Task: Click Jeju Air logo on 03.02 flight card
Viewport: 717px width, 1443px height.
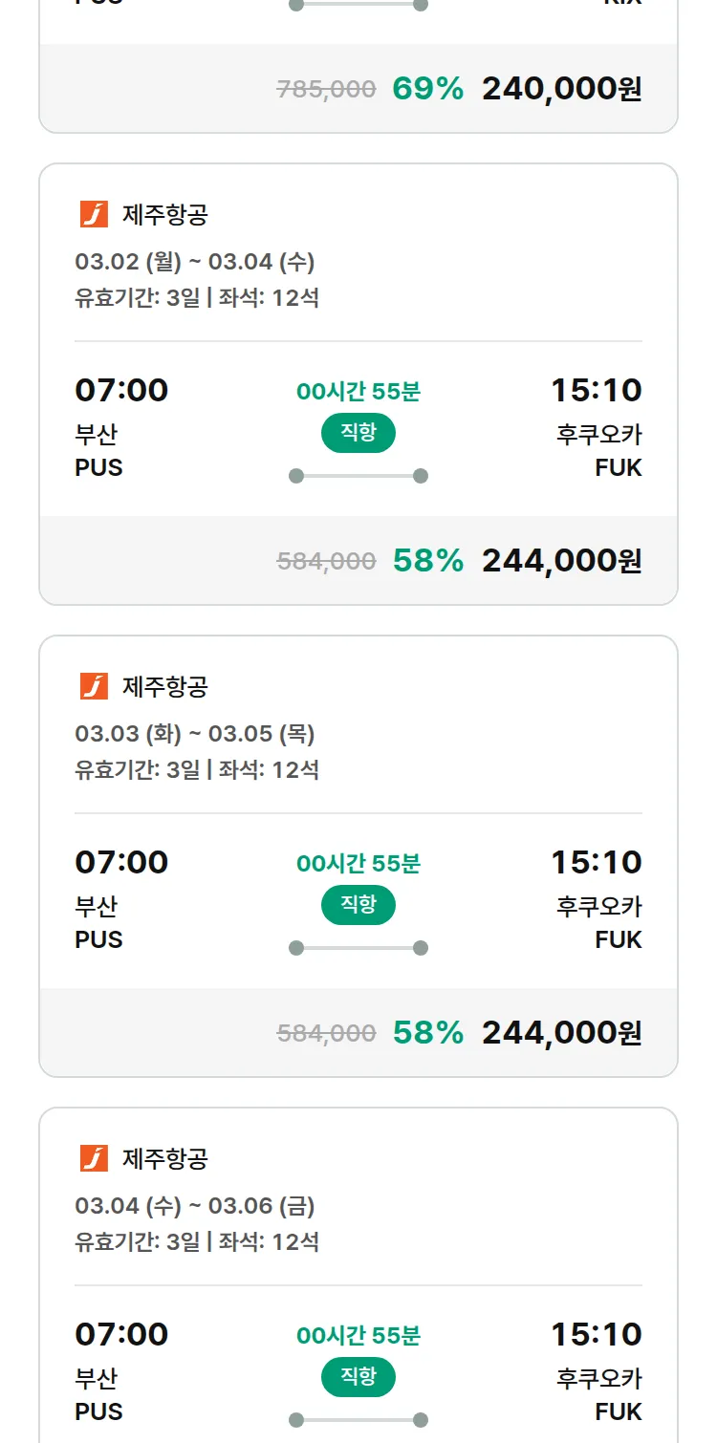Action: pos(94,214)
